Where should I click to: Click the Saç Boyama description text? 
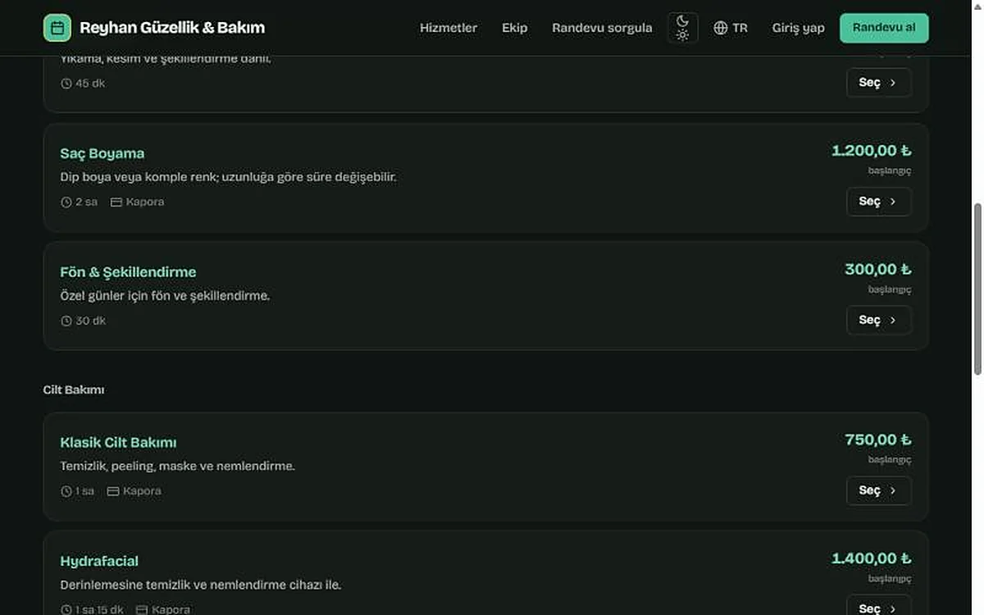tap(228, 177)
